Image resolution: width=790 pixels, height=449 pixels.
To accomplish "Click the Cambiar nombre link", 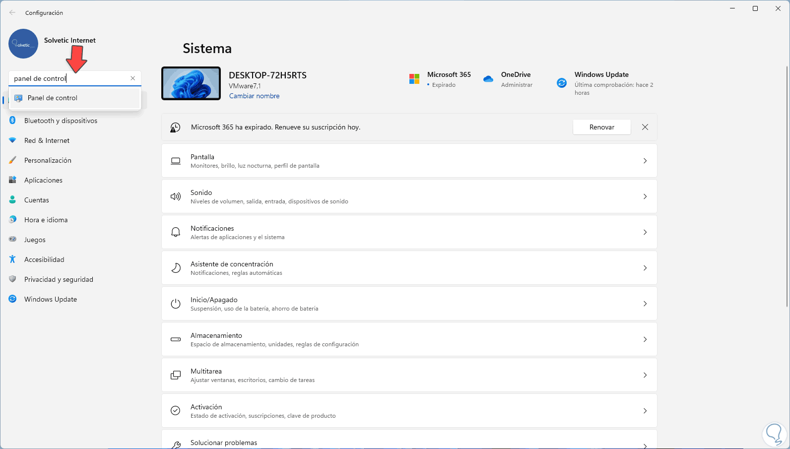I will pos(254,96).
